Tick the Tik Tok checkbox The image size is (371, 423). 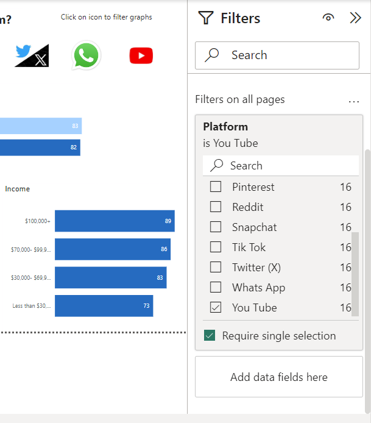[x=216, y=247]
